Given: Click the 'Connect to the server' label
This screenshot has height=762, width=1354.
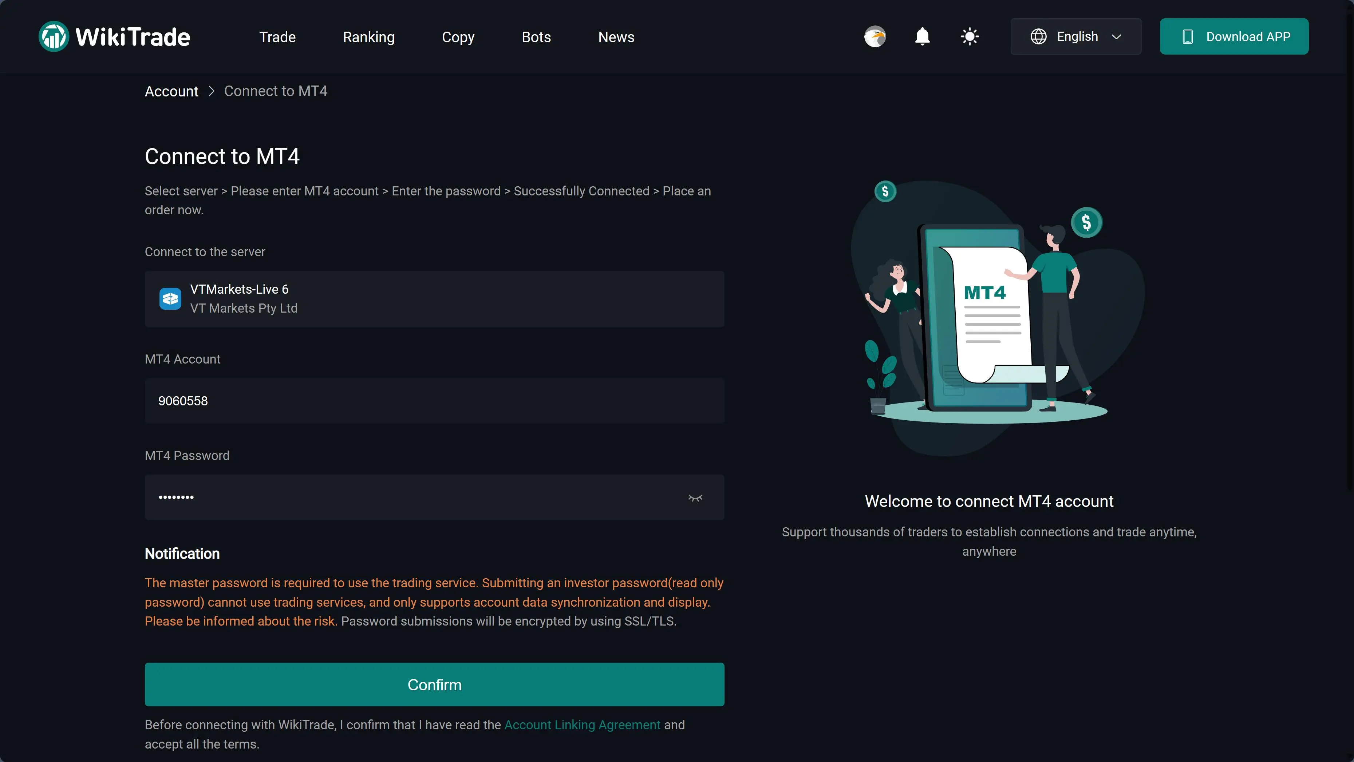Looking at the screenshot, I should click(205, 252).
